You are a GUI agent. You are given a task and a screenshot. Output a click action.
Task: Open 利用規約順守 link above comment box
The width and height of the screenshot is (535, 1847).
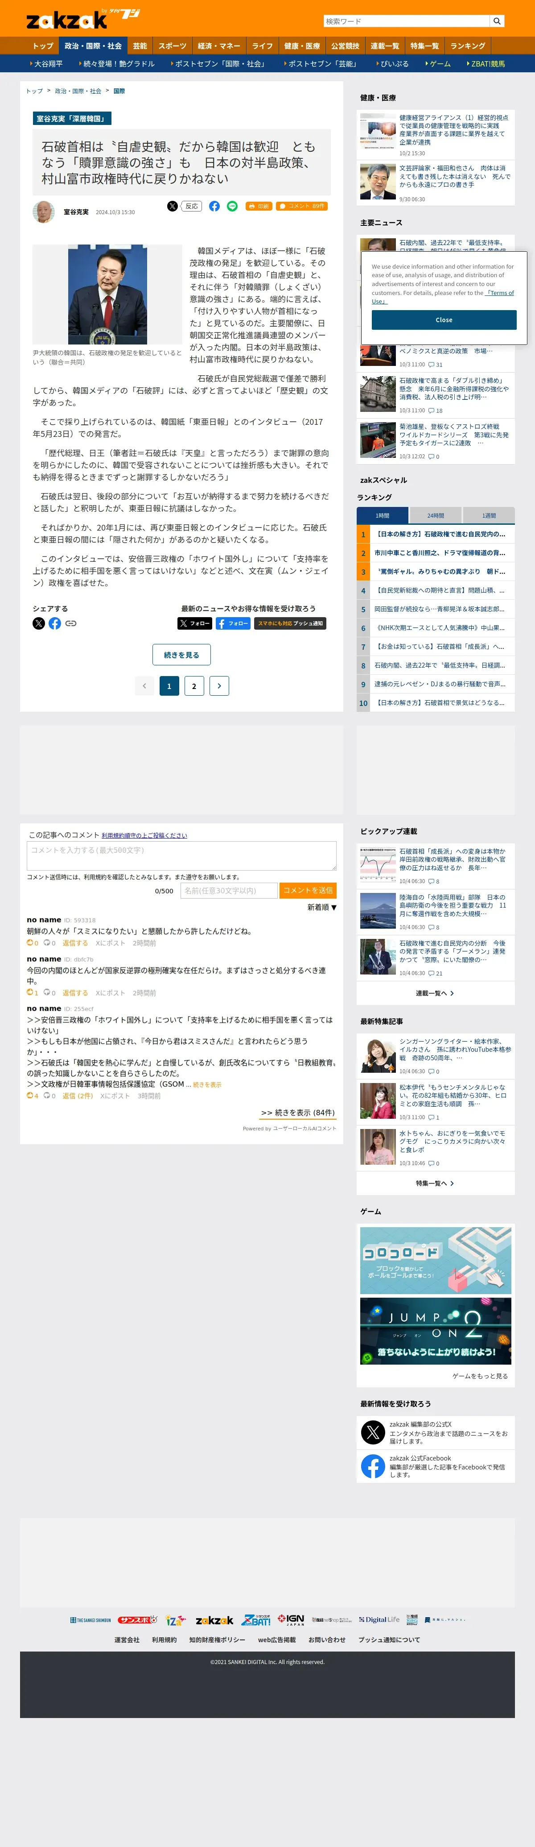144,835
